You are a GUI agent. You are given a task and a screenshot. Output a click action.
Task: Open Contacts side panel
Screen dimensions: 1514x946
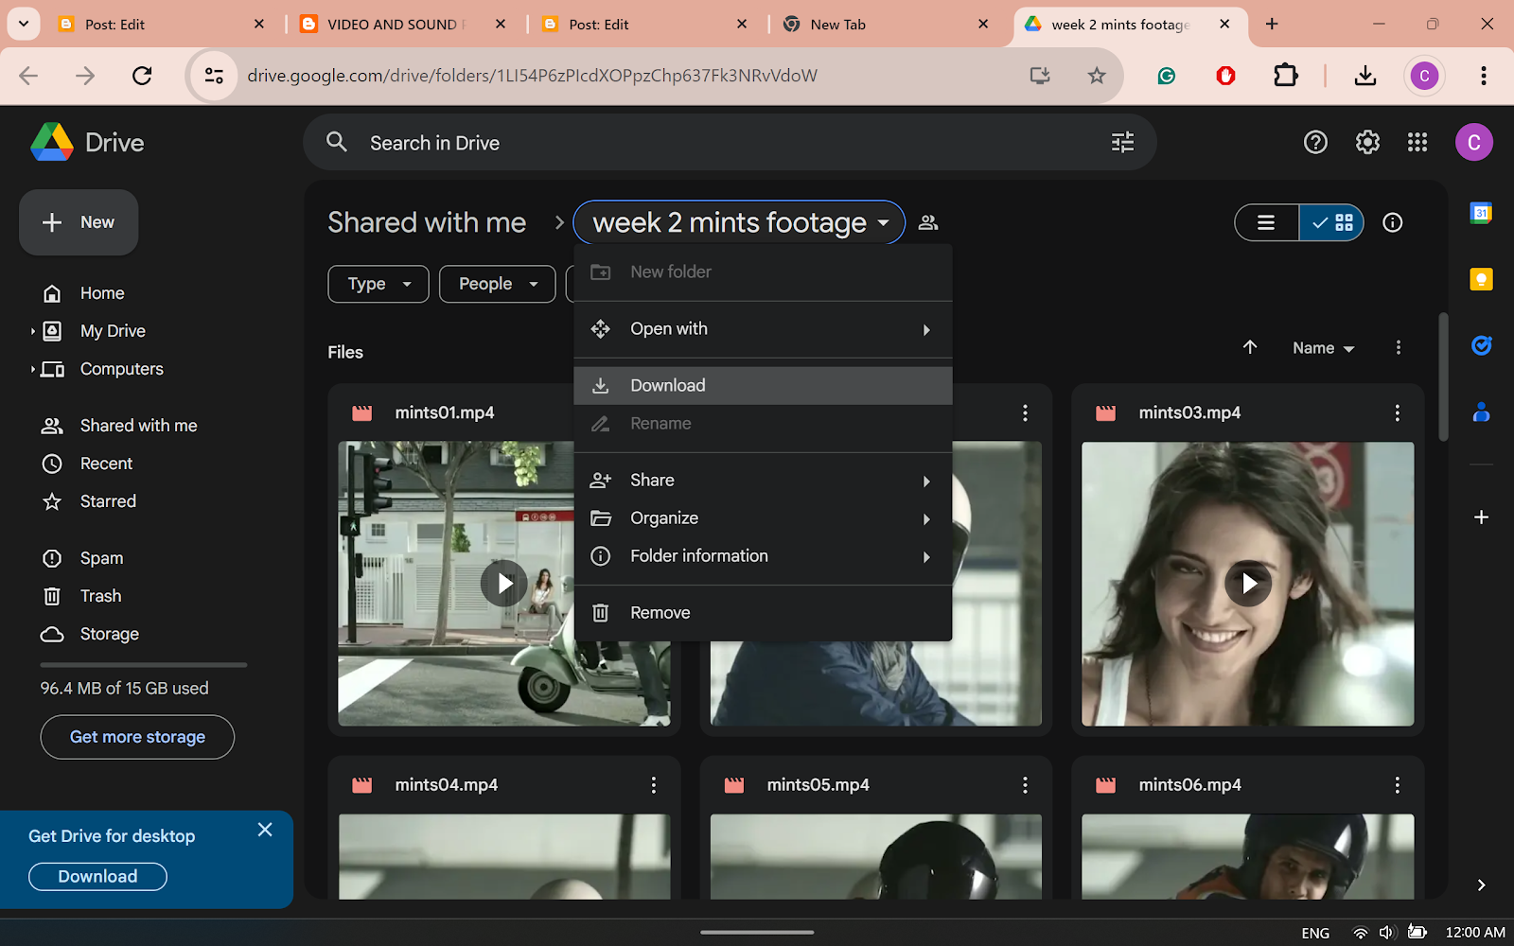pos(1481,412)
